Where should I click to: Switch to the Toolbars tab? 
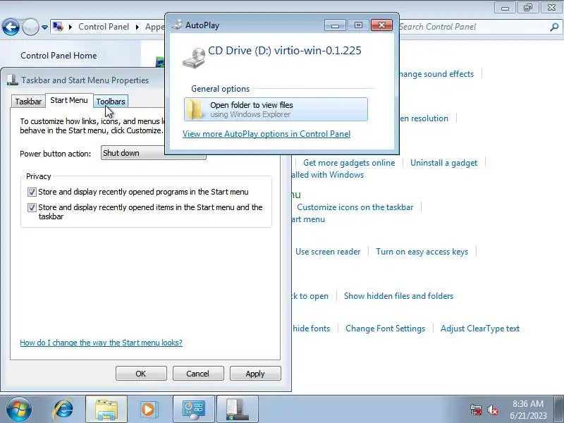(111, 102)
